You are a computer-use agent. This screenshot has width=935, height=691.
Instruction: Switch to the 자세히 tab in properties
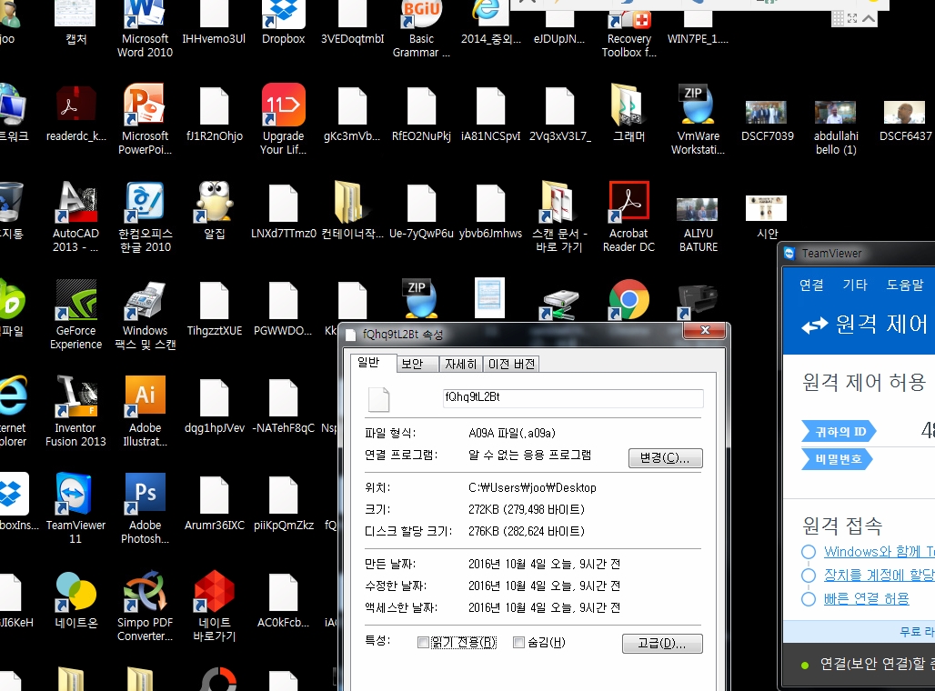tap(460, 364)
